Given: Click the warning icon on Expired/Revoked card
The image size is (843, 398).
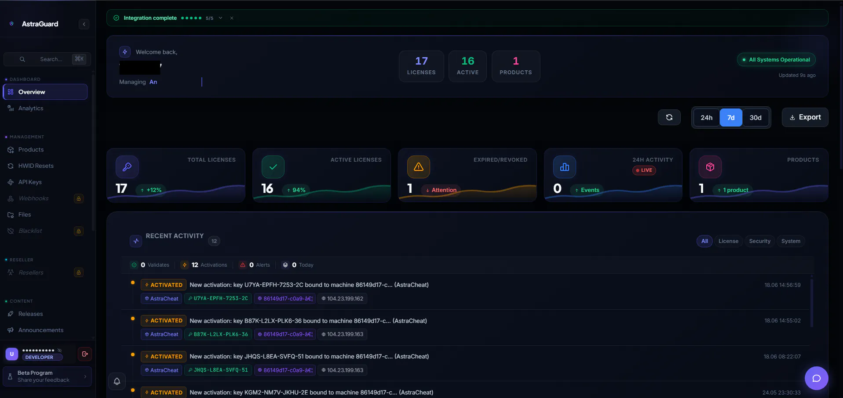Looking at the screenshot, I should [419, 167].
